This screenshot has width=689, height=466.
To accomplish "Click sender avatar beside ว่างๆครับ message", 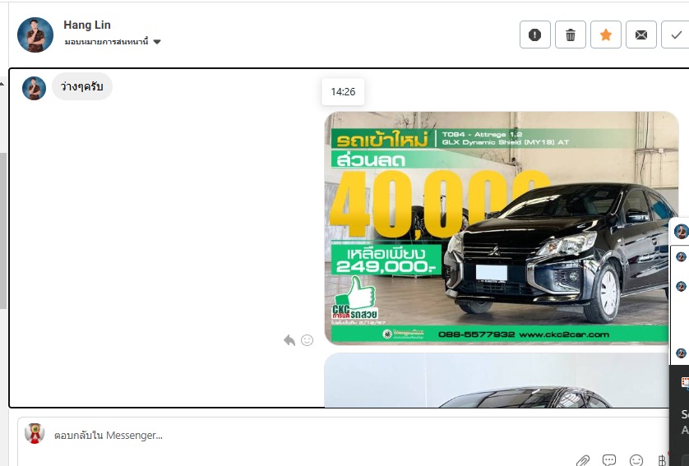I will click(x=35, y=88).
